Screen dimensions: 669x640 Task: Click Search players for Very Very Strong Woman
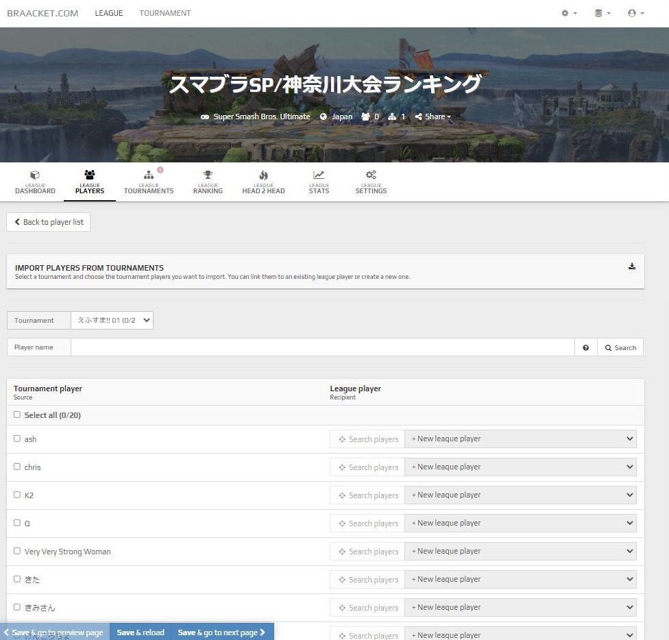(x=367, y=552)
